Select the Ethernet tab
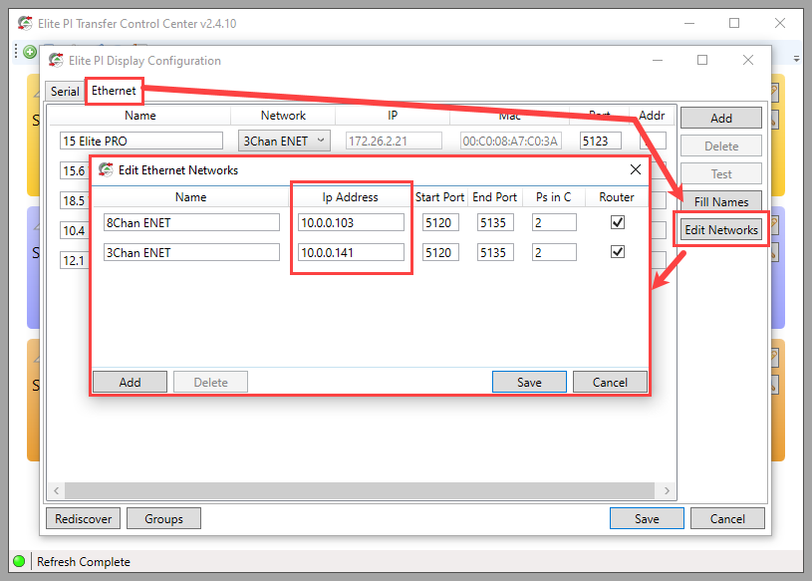The width and height of the screenshot is (812, 581). 114,91
